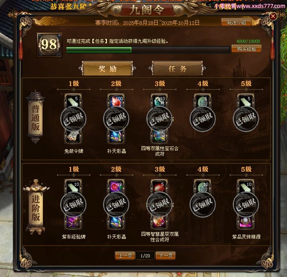287x277 pixels.
Task: Click the 98 level badge
Action: coord(49,45)
